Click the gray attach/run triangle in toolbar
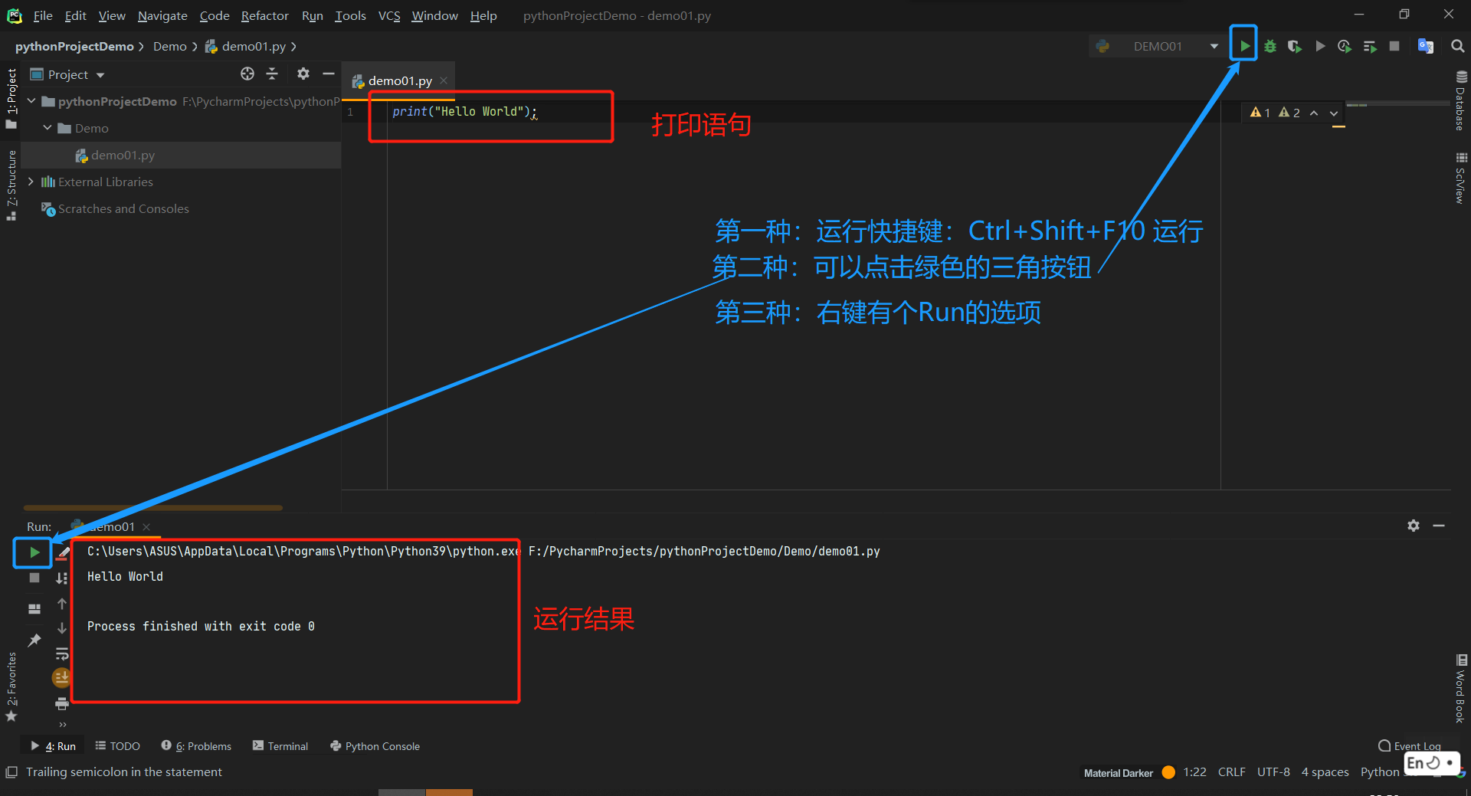Viewport: 1471px width, 796px height. [x=1320, y=46]
